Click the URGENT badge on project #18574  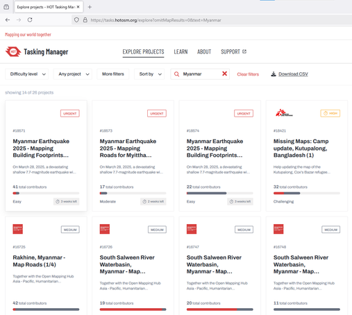pos(244,113)
